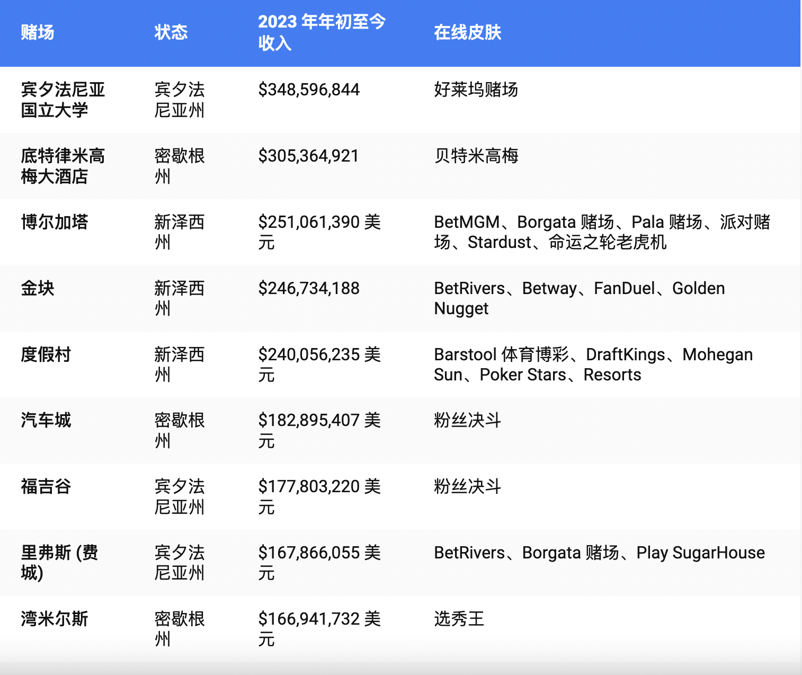This screenshot has height=675, width=802.
Task: Click the 选秀王 skin cell
Action: [459, 619]
